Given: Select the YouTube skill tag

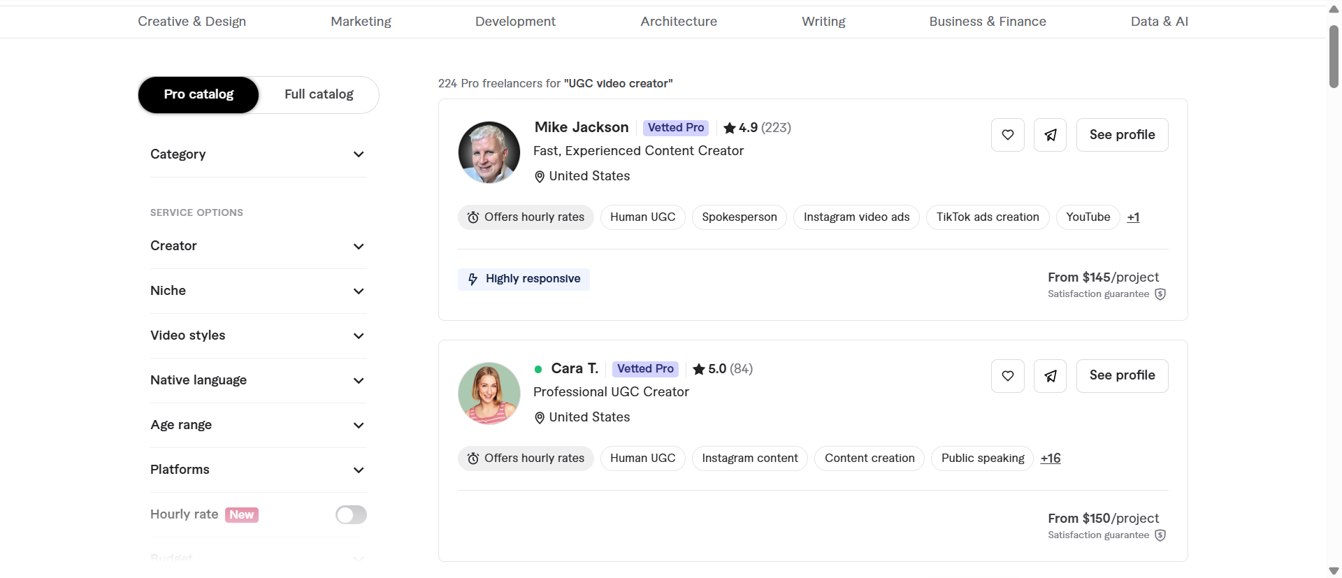Looking at the screenshot, I should (x=1088, y=217).
